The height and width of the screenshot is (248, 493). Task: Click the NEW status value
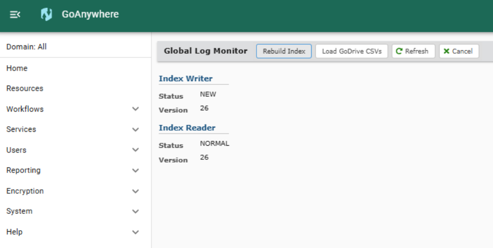208,94
